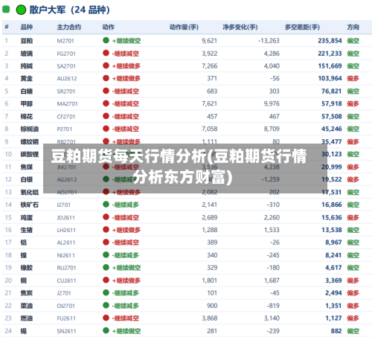Click the 白银 product name
Screen dimensions: 372x337
(27, 179)
